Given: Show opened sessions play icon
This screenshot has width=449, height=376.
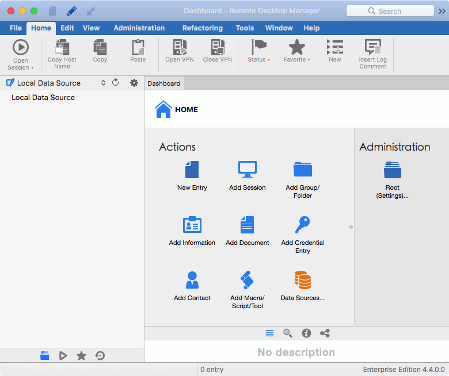Looking at the screenshot, I should [x=63, y=356].
